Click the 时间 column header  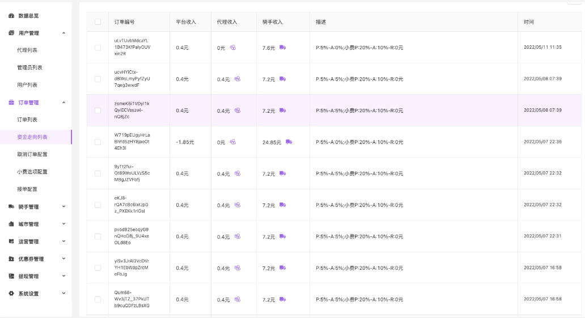(529, 22)
